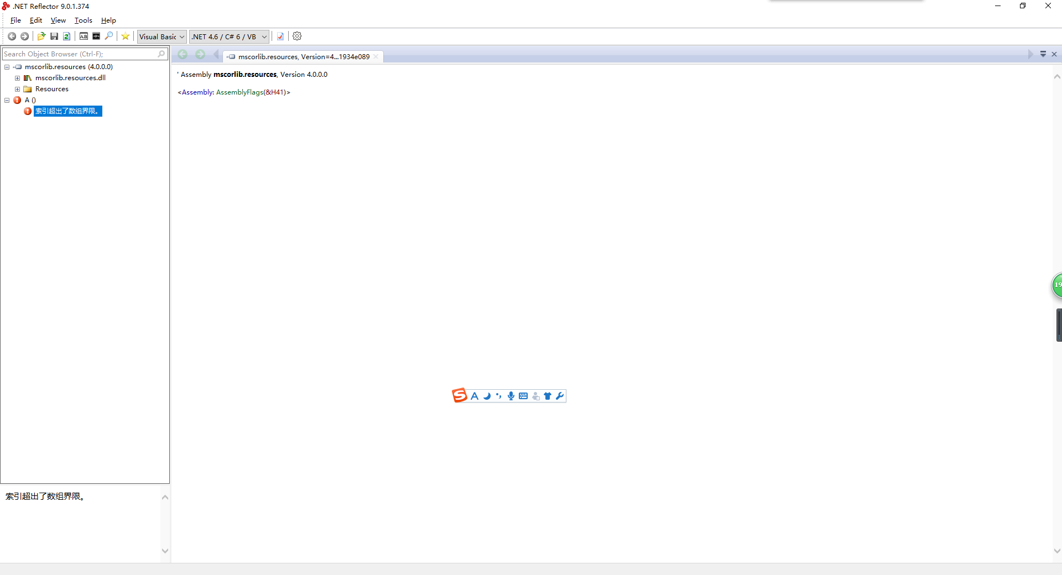
Task: Open the Tools menu
Action: pyautogui.click(x=84, y=20)
